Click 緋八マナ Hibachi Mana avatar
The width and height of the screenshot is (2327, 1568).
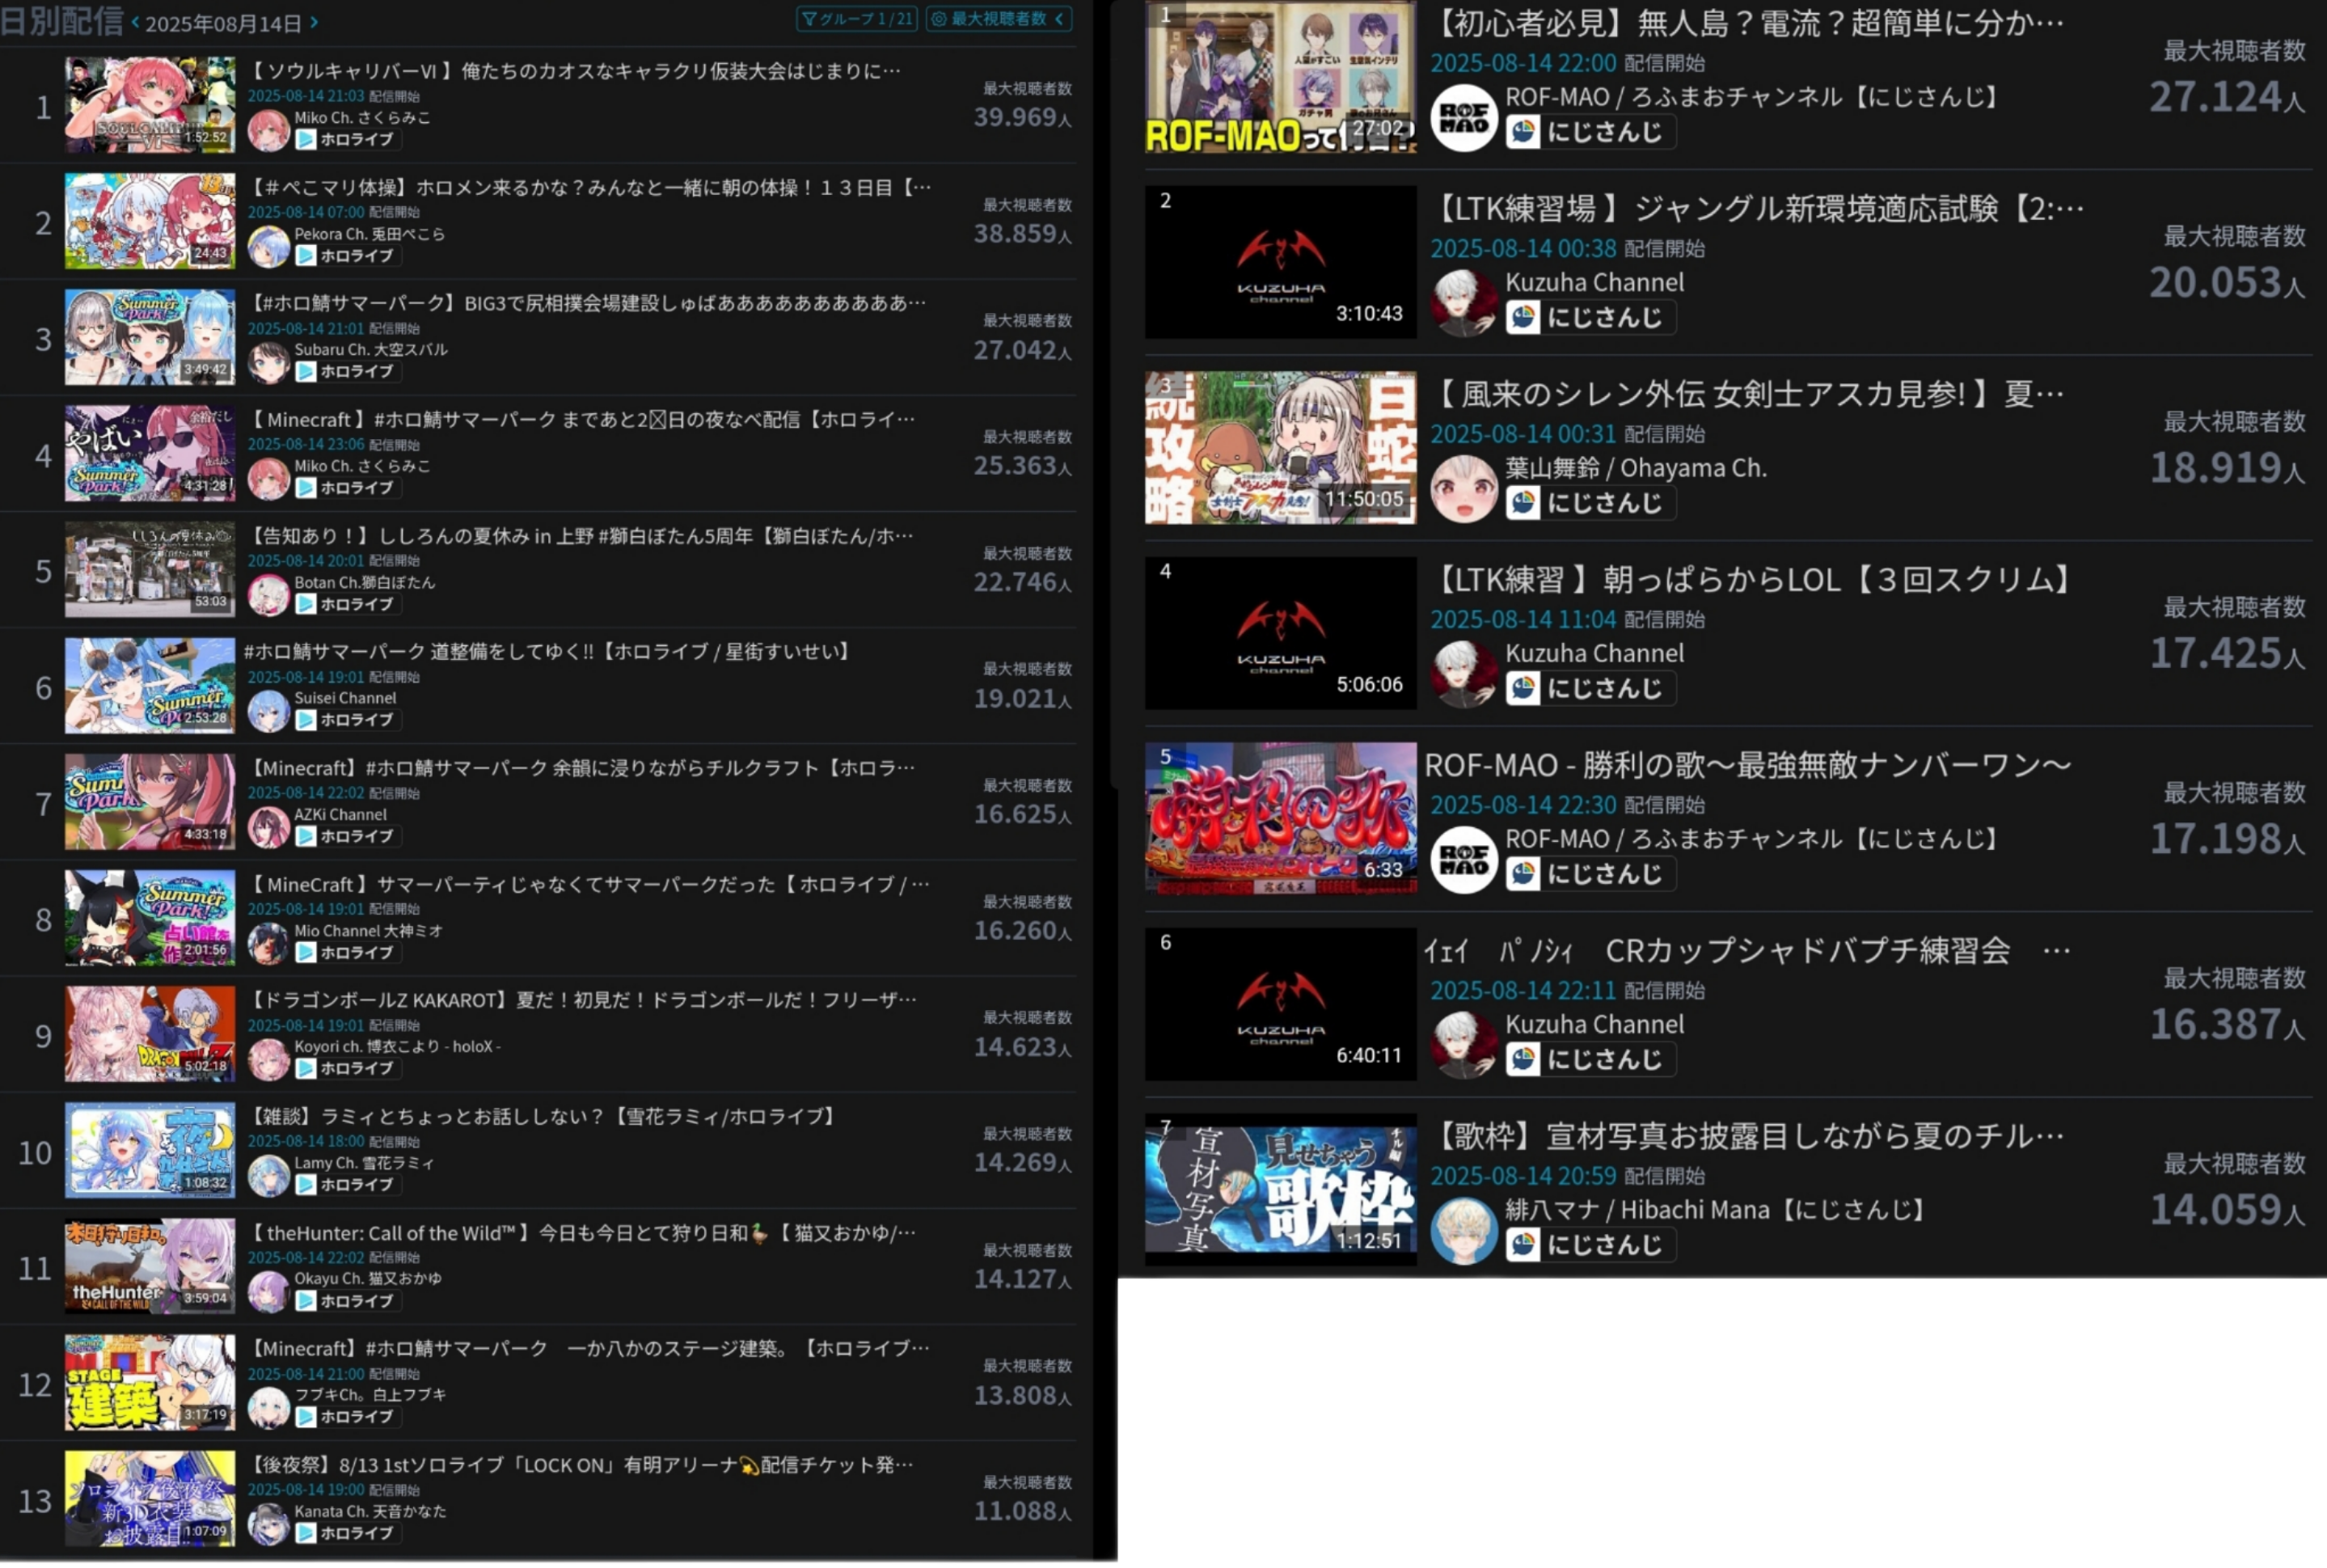pos(1463,1230)
